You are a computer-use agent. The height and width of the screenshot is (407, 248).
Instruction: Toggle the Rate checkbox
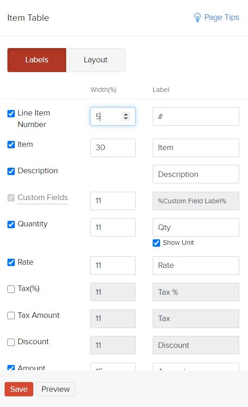11,262
